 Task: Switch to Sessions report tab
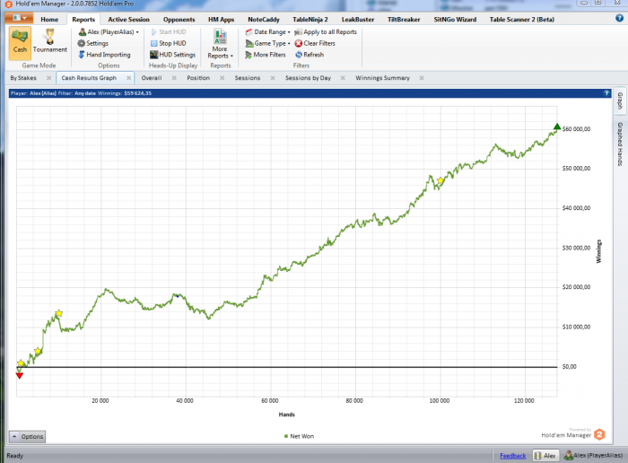tap(247, 78)
